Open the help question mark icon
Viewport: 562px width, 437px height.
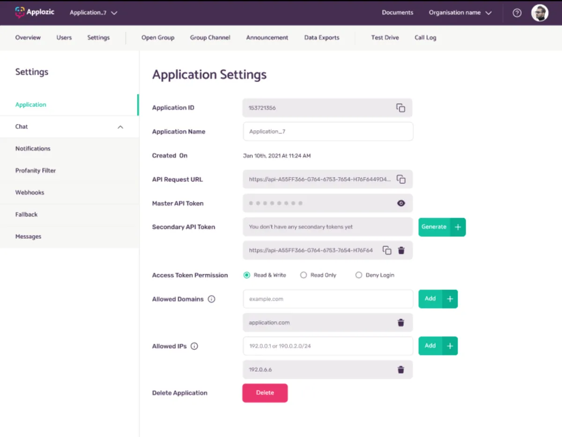pyautogui.click(x=517, y=13)
